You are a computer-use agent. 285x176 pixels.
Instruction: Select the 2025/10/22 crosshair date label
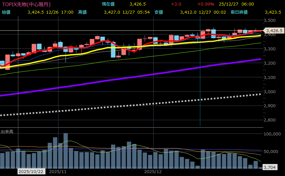click(x=31, y=171)
